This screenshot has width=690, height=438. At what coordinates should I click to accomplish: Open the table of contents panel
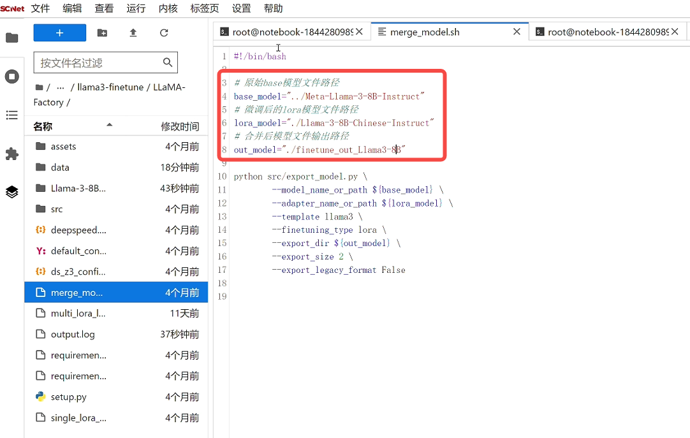tap(11, 115)
